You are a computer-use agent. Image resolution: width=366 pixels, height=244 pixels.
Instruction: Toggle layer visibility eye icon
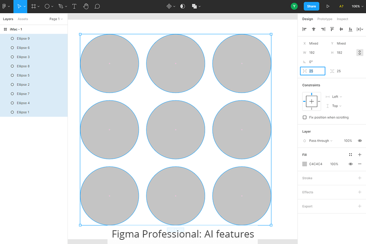point(360,141)
